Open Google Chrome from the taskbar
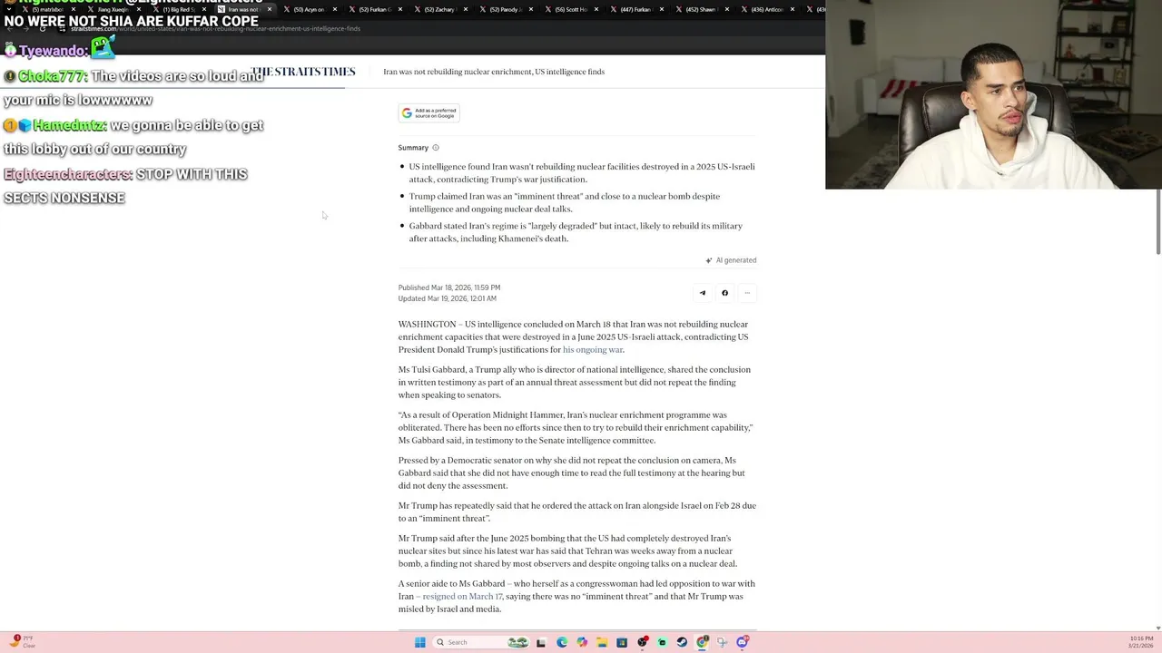This screenshot has height=653, width=1162. point(702,642)
